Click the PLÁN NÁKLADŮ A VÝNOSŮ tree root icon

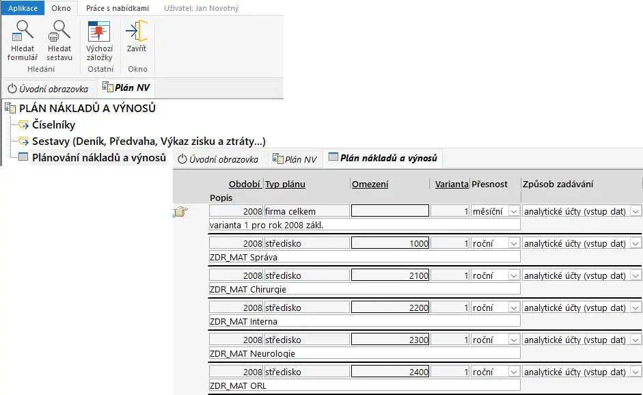click(10, 108)
